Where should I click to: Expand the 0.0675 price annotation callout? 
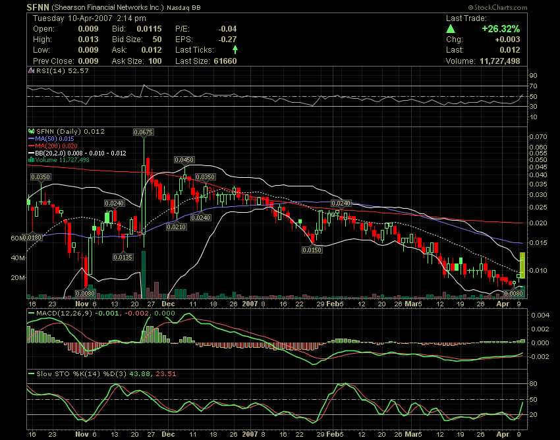[144, 132]
